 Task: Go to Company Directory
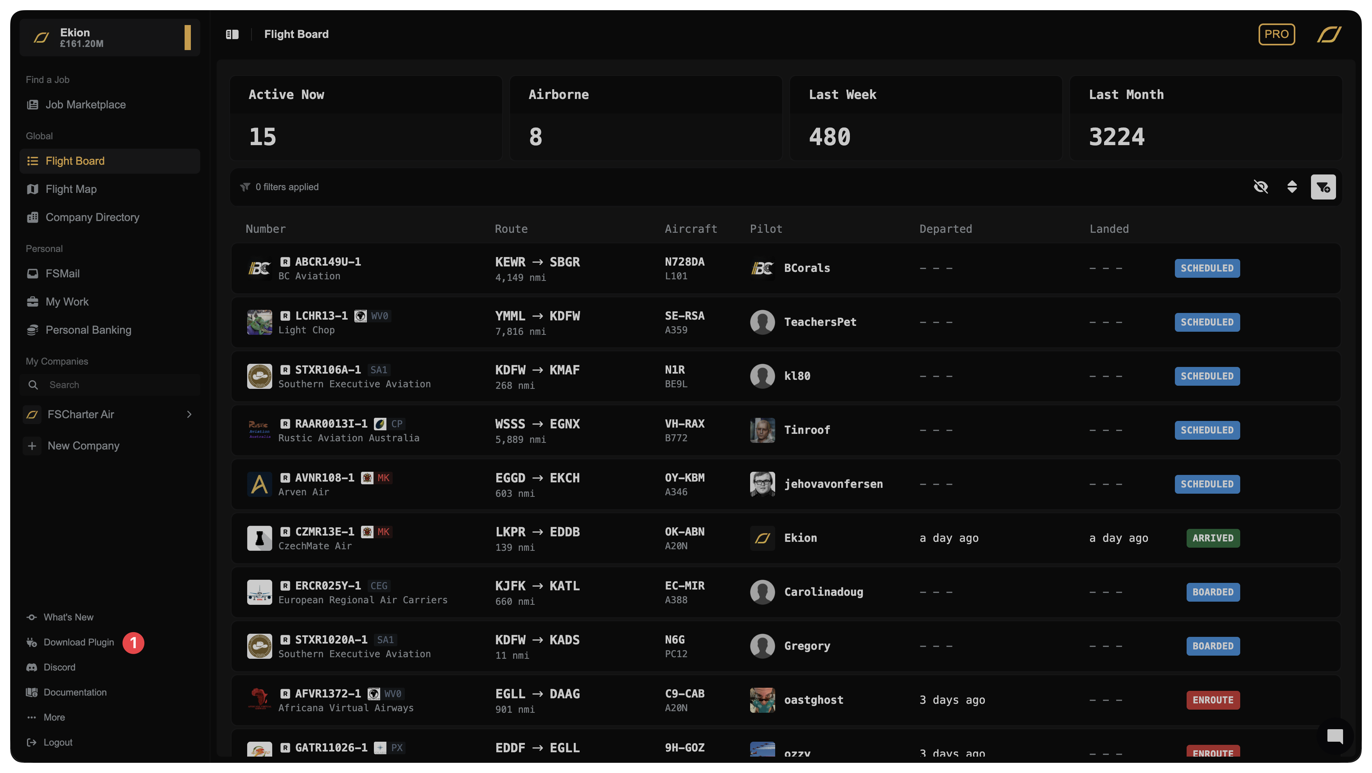(92, 218)
